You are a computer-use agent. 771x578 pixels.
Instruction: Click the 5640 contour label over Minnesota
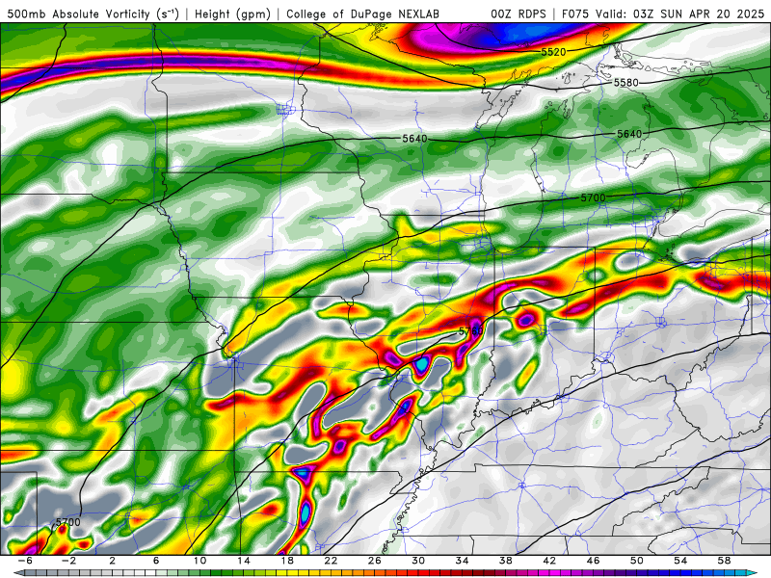click(415, 139)
